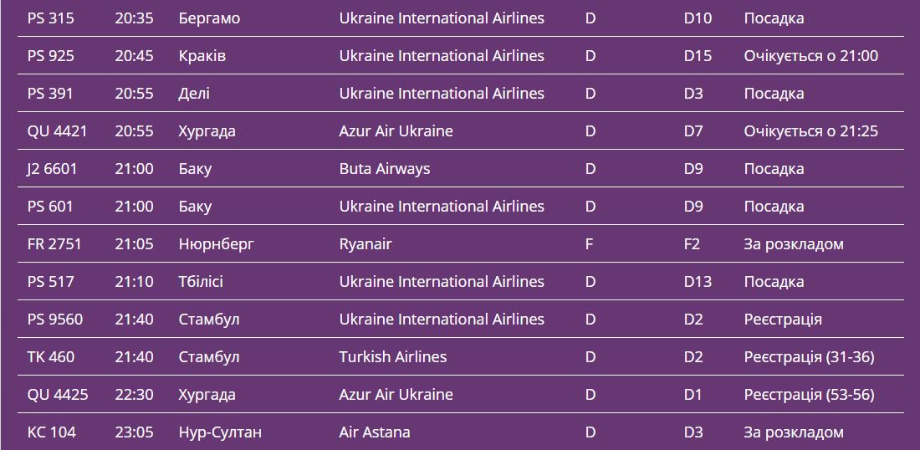Select the Тбілісі destination
Screen dimensions: 920x450
click(201, 282)
